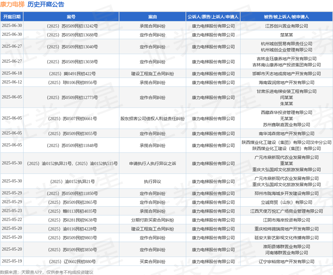333x275 pixels.
Task: Select case number (2025)辽0602民初880号
Action: pos(72,262)
